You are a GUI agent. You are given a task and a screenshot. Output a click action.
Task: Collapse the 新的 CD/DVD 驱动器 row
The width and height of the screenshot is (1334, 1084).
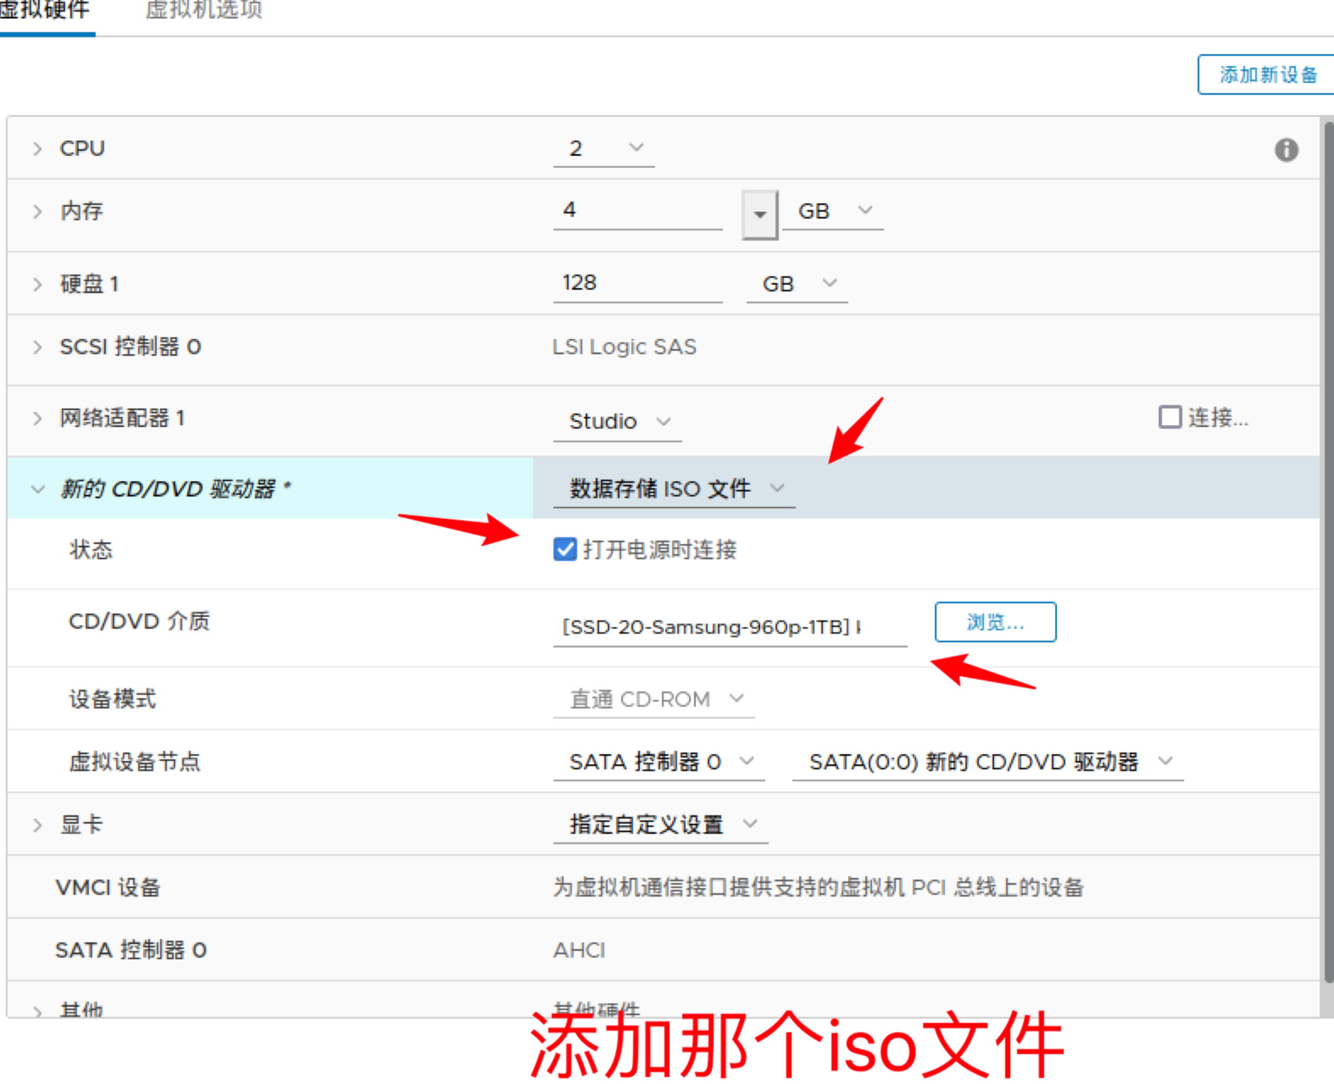tap(37, 489)
